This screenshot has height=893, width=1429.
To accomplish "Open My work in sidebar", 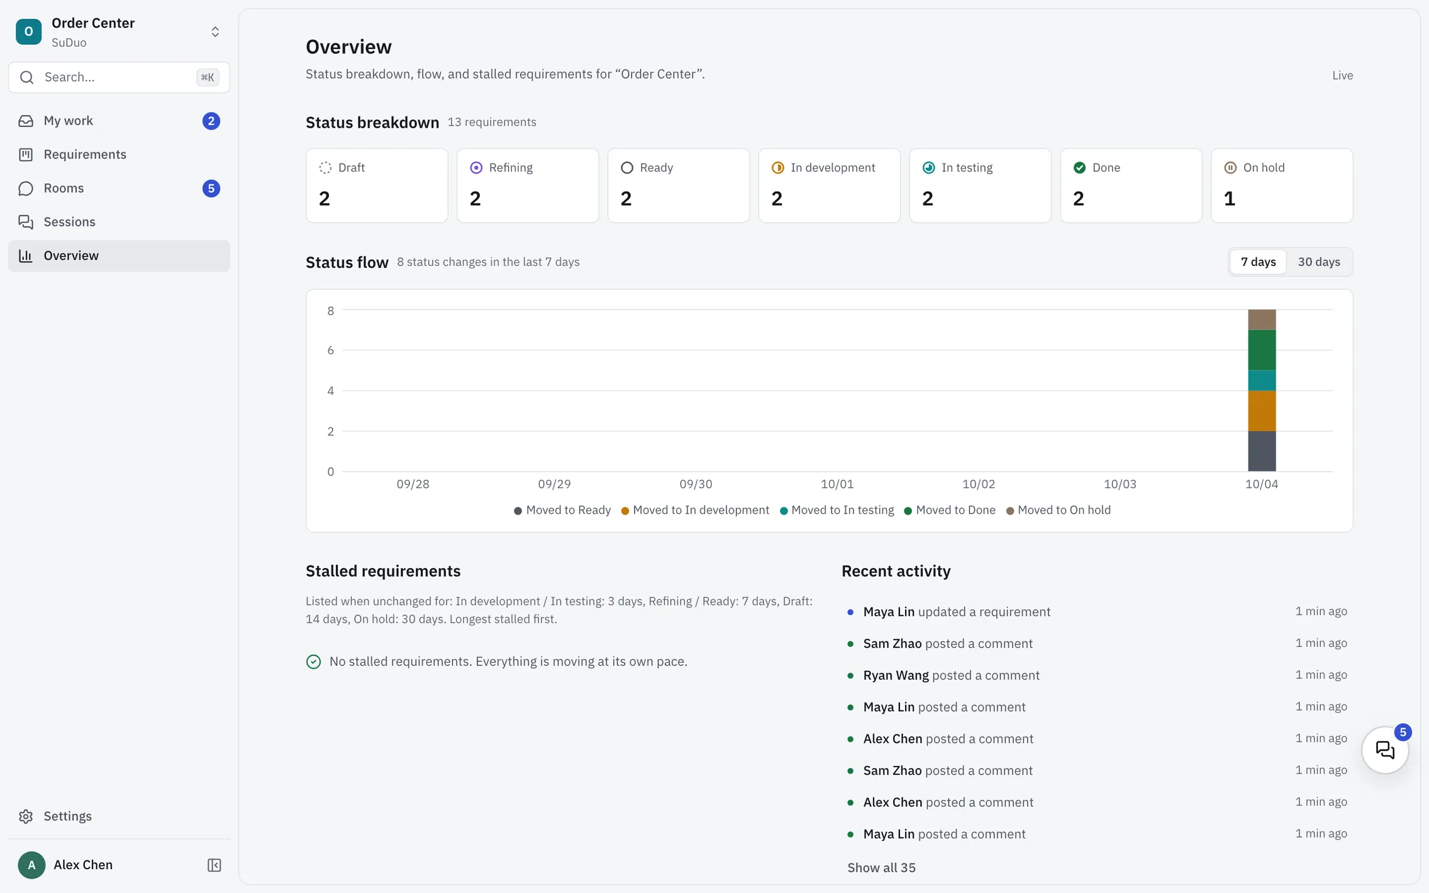I will [x=119, y=121].
